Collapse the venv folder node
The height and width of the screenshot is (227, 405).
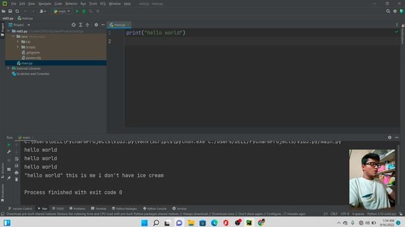coord(13,37)
